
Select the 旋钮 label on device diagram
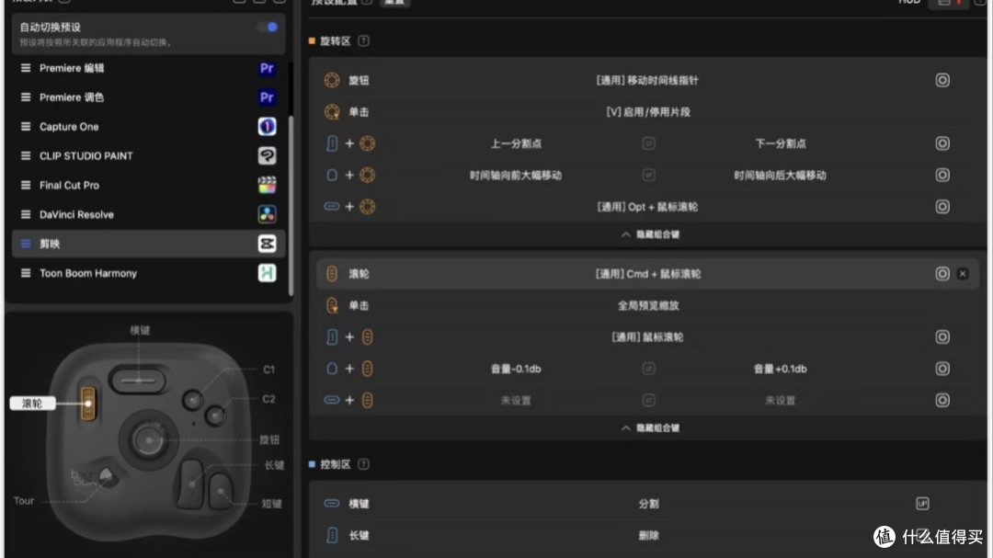[x=269, y=439]
